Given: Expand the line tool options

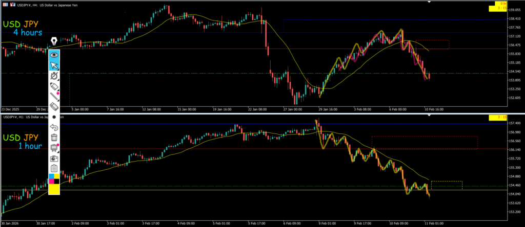Looking at the screenshot, I should click(54, 97).
